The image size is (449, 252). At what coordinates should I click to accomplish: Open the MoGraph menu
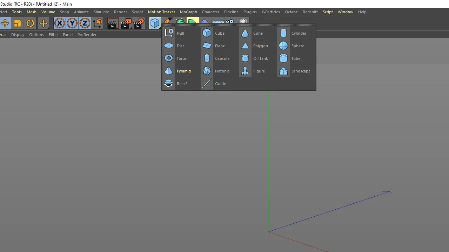188,12
